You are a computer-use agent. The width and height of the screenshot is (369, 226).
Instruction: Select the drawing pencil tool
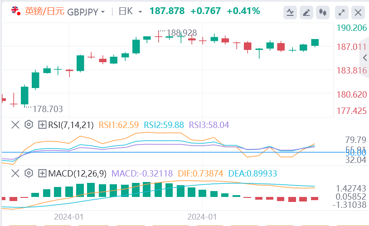[307, 12]
